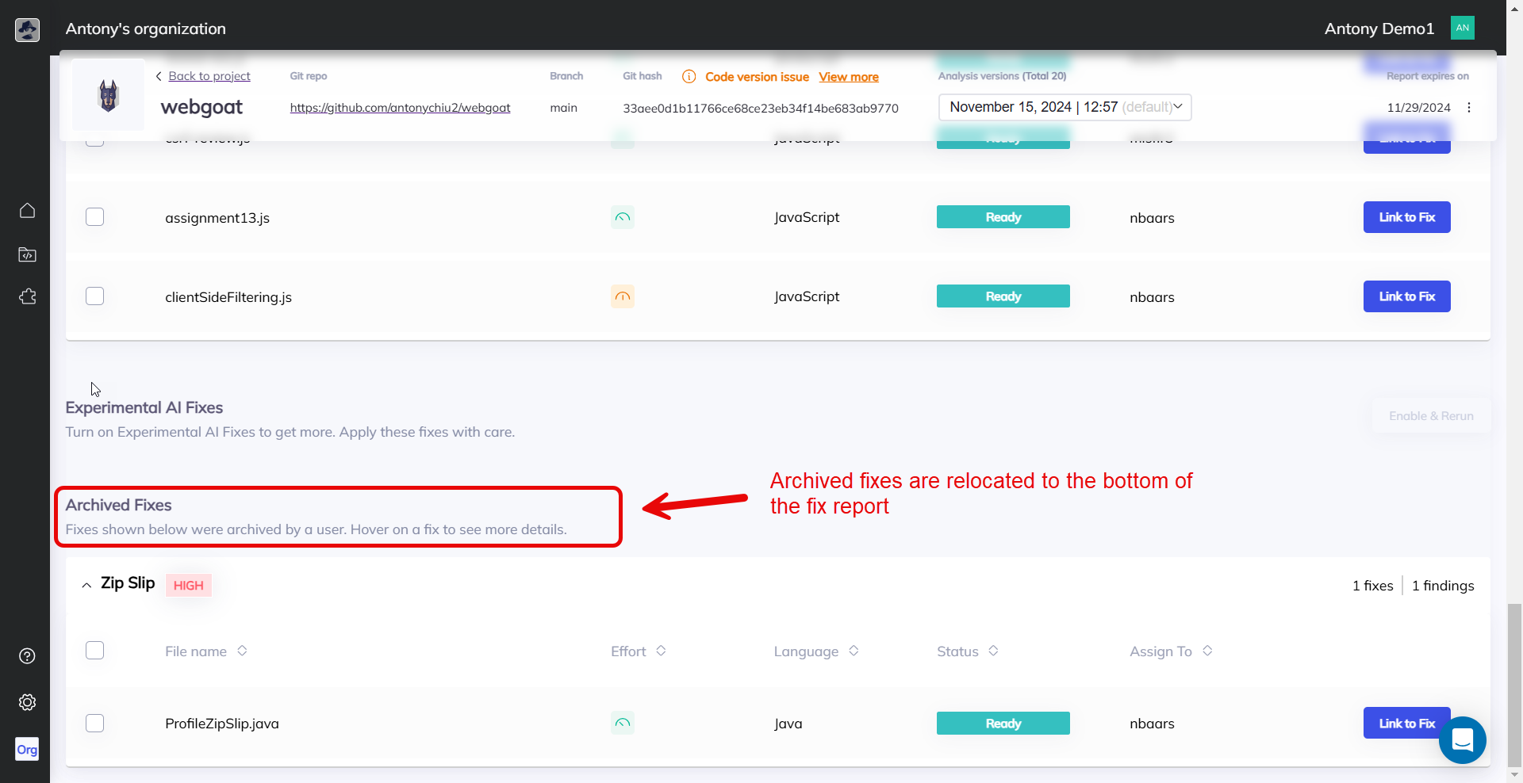Click the vertical page scrollbar

point(1514,682)
